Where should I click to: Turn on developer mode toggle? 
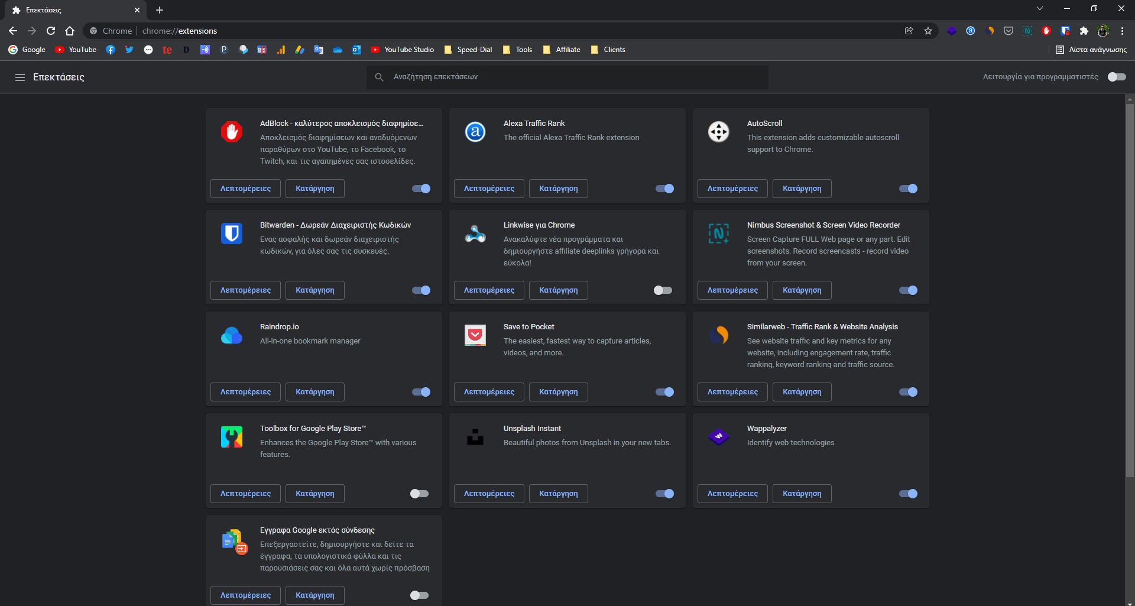tap(1116, 77)
